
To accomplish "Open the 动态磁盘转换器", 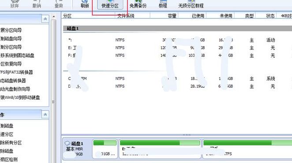I will (x=13, y=81).
